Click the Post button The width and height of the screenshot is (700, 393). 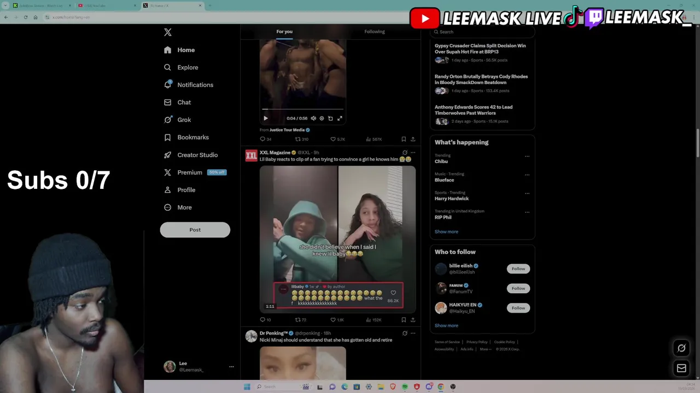click(195, 230)
